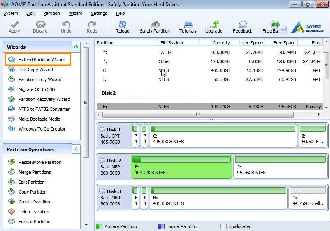330x231 pixels.
Task: Launch Partition Recovery Wizard icon
Action: (12, 99)
